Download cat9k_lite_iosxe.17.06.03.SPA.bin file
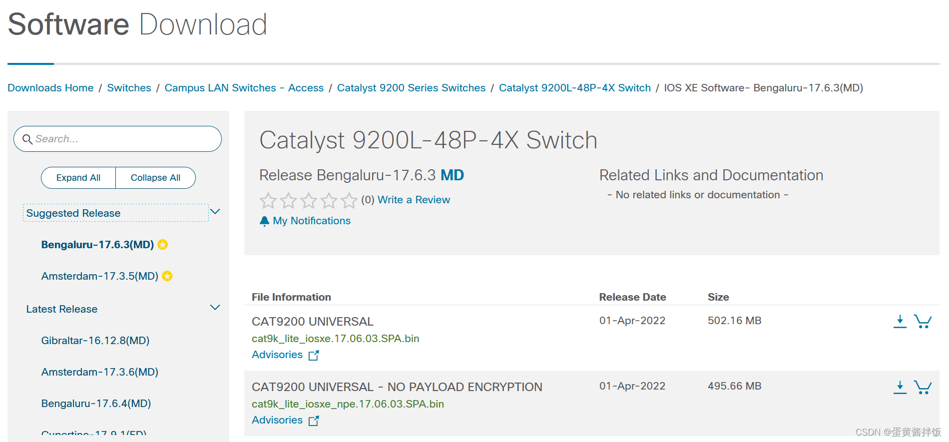949x442 pixels. coord(900,321)
